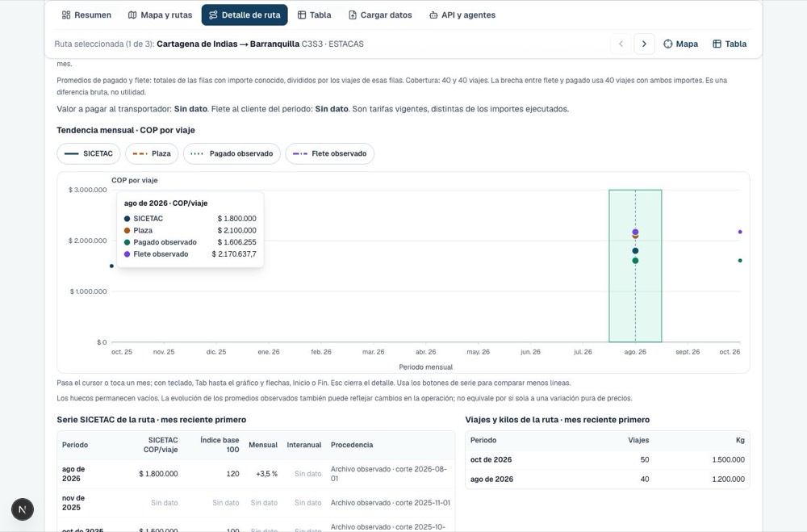Click the 'ene. 26' axis label
The width and height of the screenshot is (807, 532).
coord(269,352)
